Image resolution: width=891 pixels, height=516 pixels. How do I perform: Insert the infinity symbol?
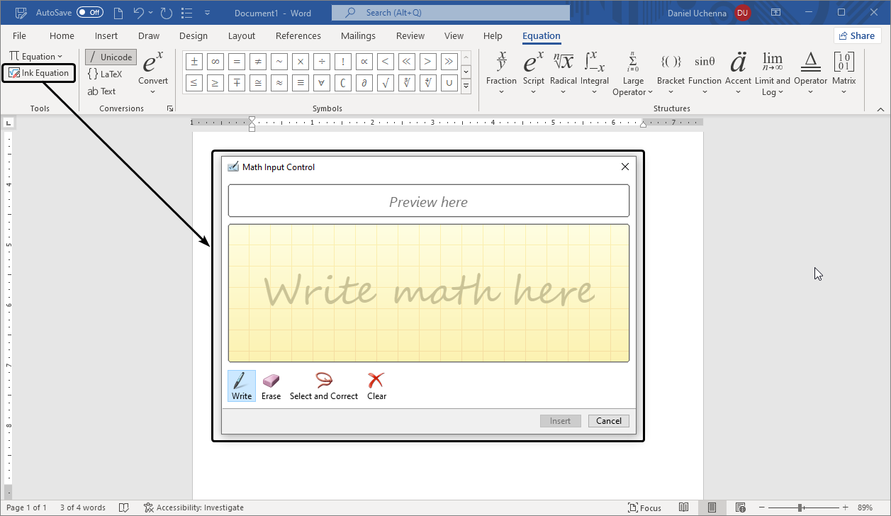(215, 62)
